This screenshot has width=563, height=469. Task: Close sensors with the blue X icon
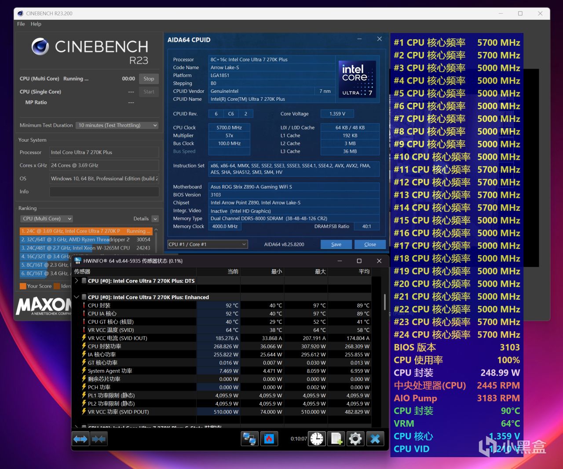(x=375, y=439)
